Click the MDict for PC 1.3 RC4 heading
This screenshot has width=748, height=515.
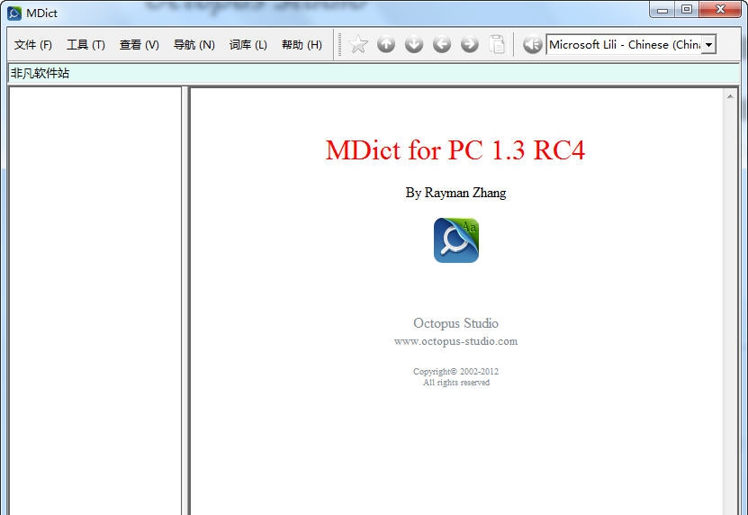pos(455,149)
